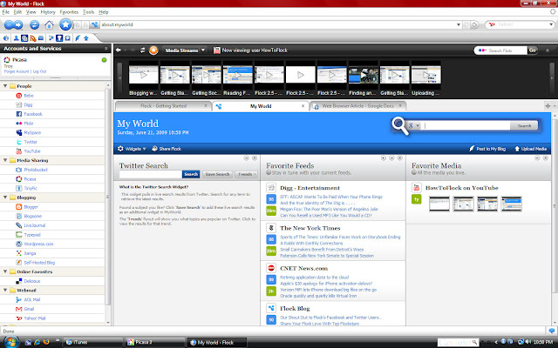Click the Picasa account status green indicator
558x348 pixels.
105,60
